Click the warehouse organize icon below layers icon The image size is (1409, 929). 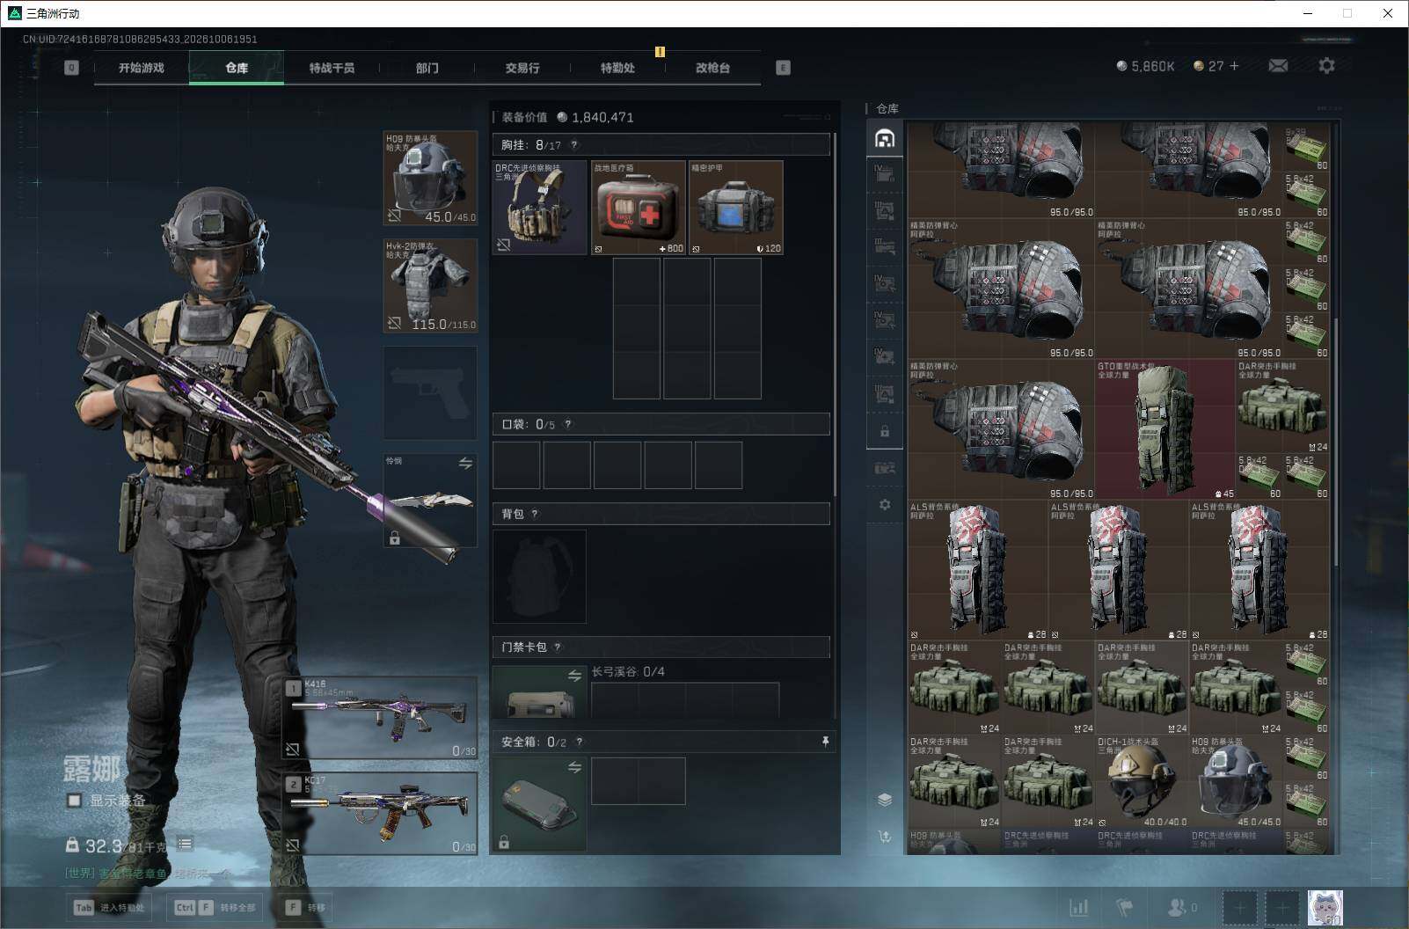(885, 836)
